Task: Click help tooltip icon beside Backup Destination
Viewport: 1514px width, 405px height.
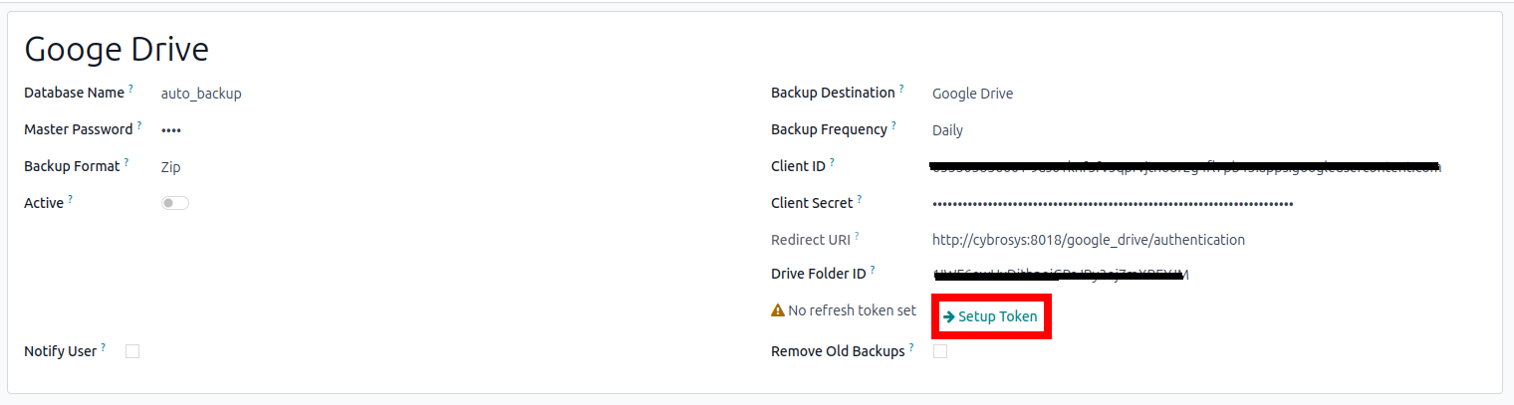Action: tap(901, 90)
